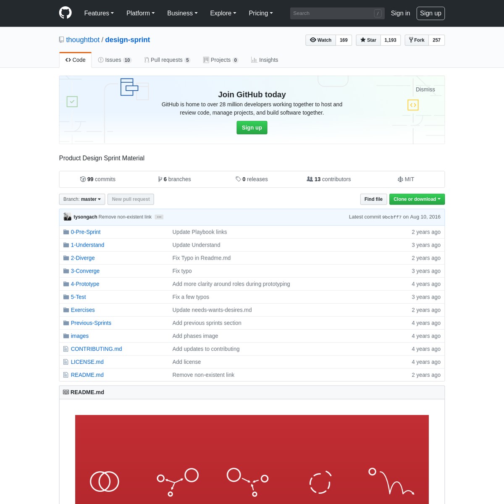504x504 pixels.
Task: Click the slash shortcut icon in search
Action: click(378, 13)
